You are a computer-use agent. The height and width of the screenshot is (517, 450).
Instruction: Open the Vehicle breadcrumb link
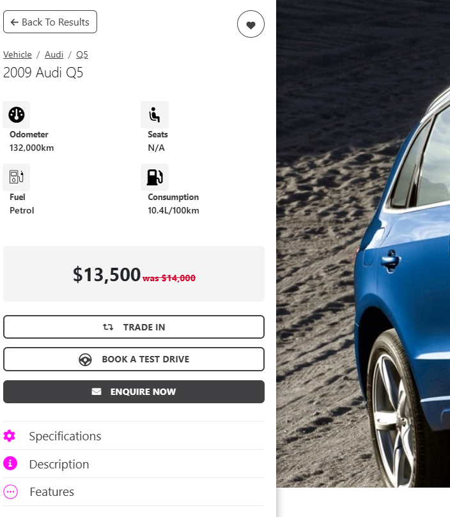coord(17,54)
